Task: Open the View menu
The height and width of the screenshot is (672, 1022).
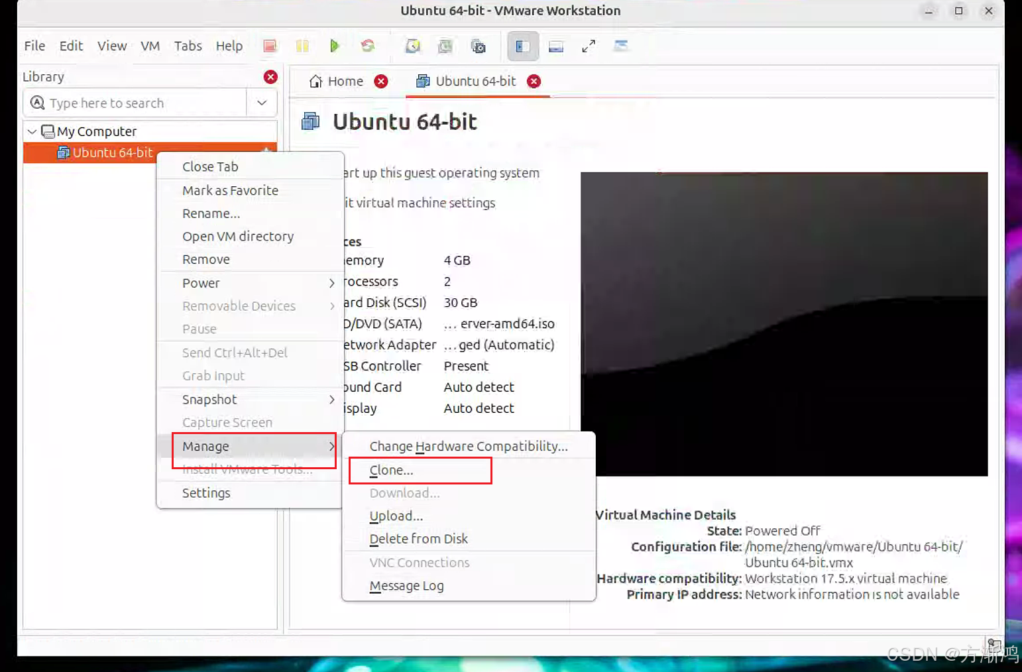Action: point(112,46)
